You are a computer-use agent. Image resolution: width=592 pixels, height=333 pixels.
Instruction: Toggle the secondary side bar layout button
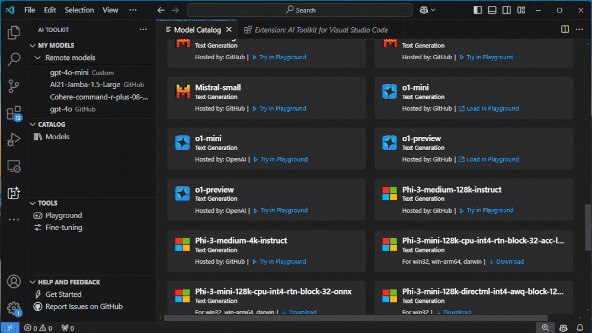tap(507, 10)
